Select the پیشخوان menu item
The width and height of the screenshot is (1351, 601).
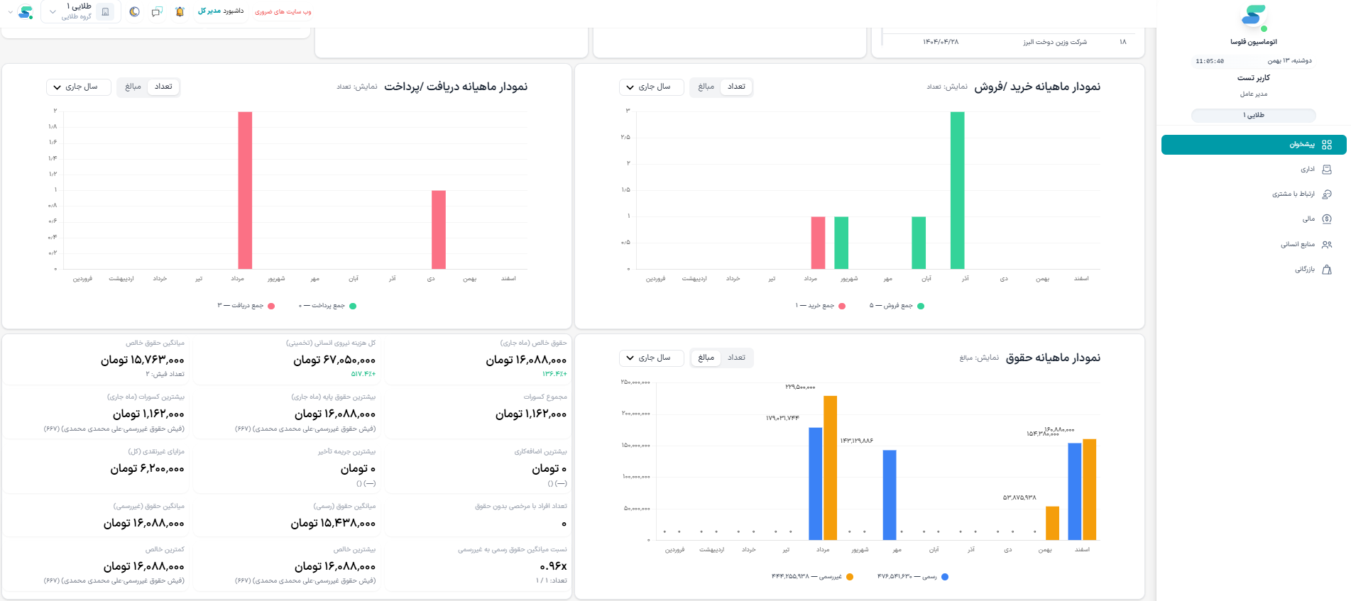[x=1254, y=145]
